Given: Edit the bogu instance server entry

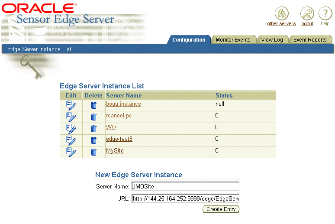Looking at the screenshot, I should [x=71, y=105].
